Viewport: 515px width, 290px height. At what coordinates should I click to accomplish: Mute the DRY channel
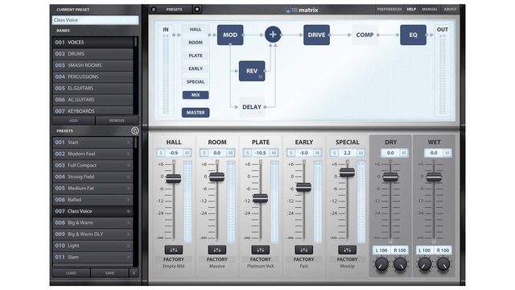(404, 153)
